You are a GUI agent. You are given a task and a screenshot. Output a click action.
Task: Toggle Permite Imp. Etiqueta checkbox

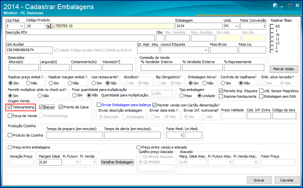[x=221, y=91]
